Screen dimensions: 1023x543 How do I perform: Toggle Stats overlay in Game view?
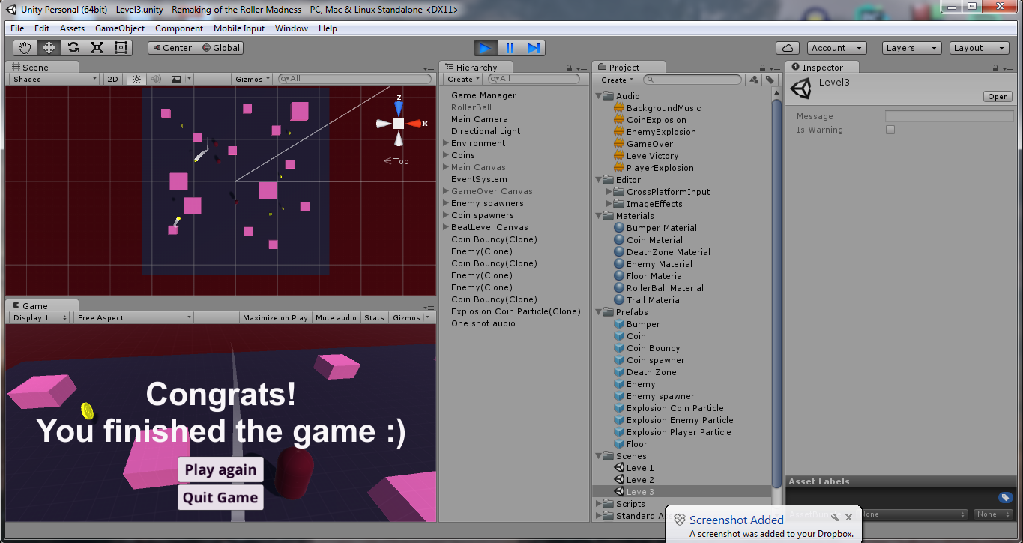click(x=374, y=318)
